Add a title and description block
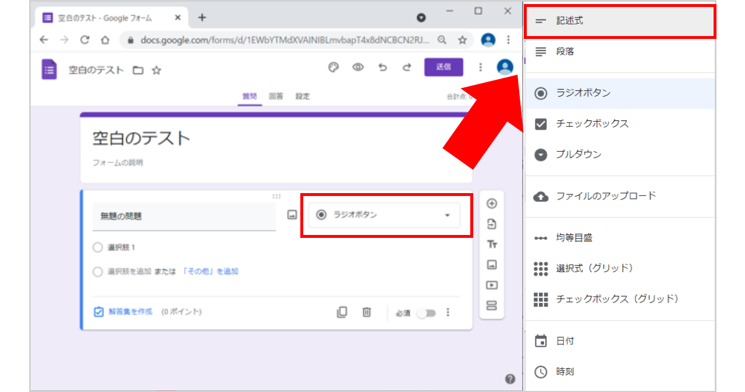745x392 pixels. [492, 244]
